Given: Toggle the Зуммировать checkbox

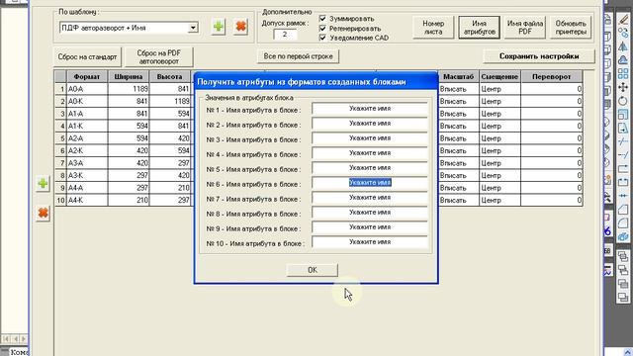Looking at the screenshot, I should pos(322,18).
